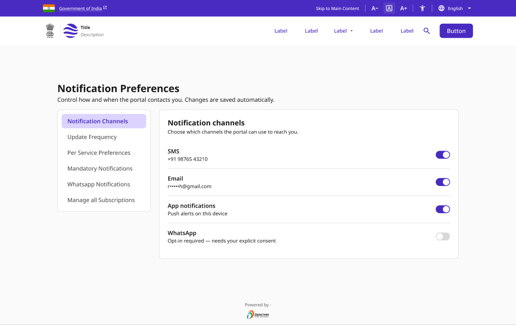
Task: Click 'Push alerts on this device' text
Action: [198, 214]
